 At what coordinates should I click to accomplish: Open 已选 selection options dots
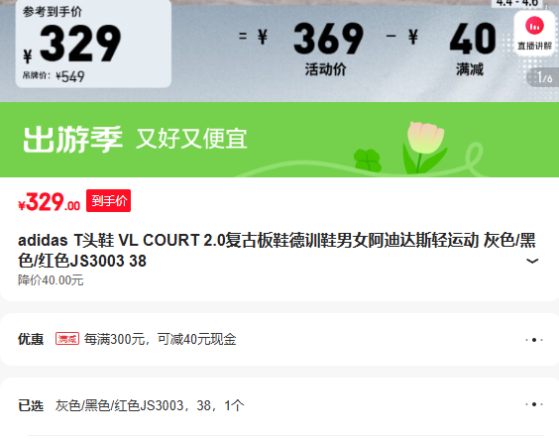tap(533, 404)
